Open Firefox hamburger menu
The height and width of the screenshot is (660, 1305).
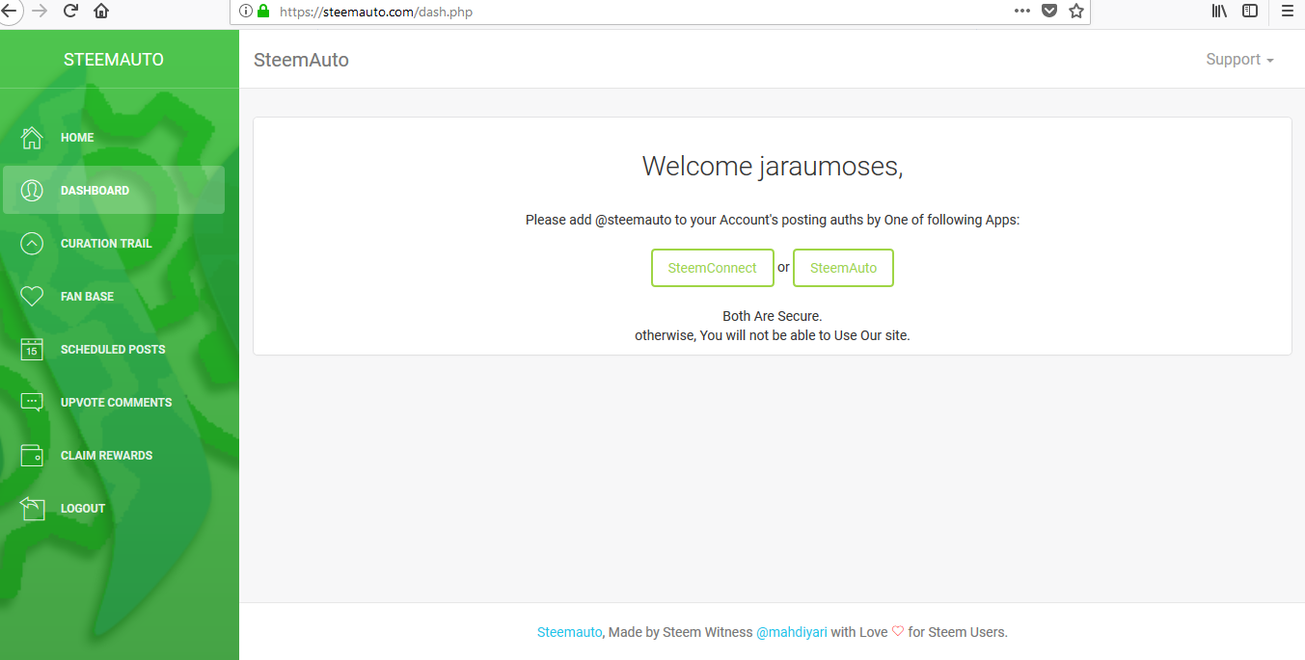tap(1287, 12)
